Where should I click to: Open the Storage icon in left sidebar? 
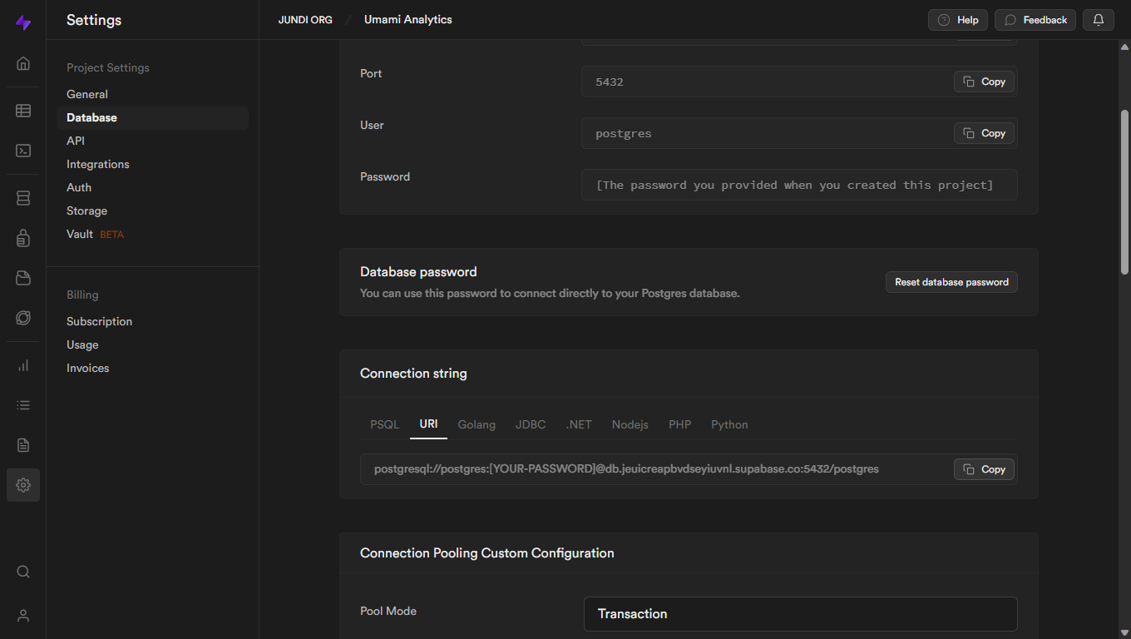pyautogui.click(x=23, y=278)
